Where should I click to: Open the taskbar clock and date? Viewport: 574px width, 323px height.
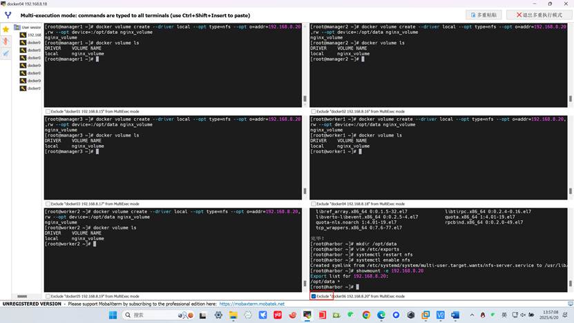pyautogui.click(x=551, y=315)
